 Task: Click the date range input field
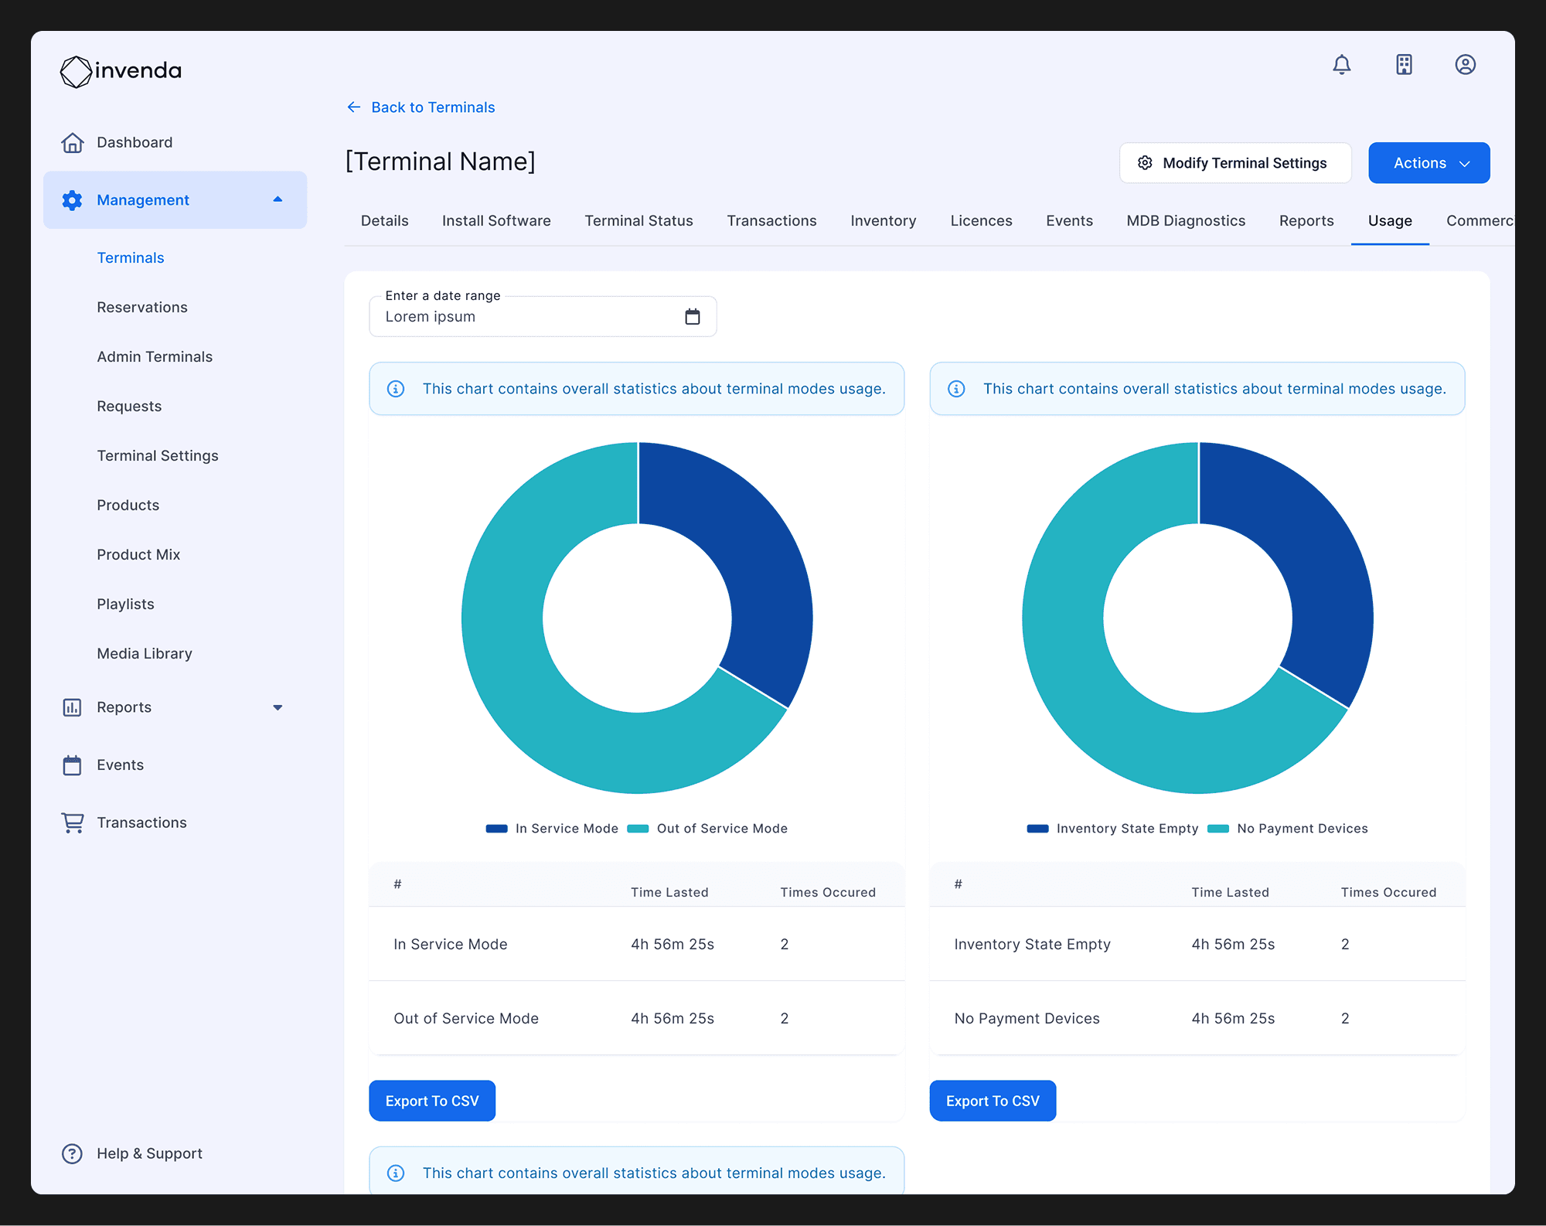point(543,316)
